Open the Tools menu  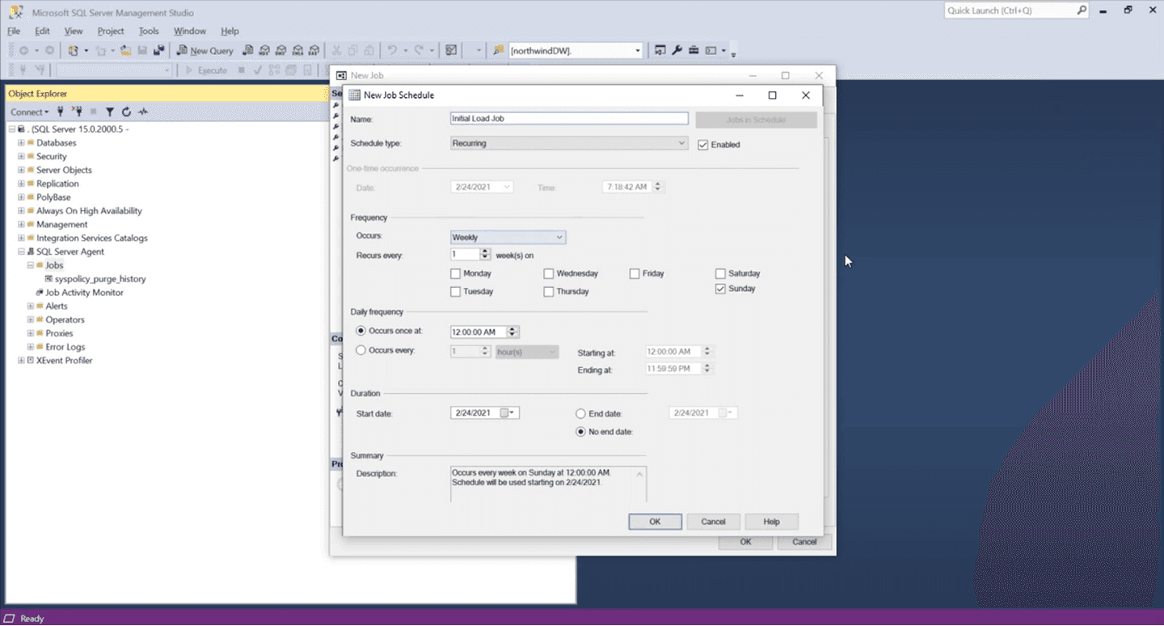pyautogui.click(x=149, y=31)
